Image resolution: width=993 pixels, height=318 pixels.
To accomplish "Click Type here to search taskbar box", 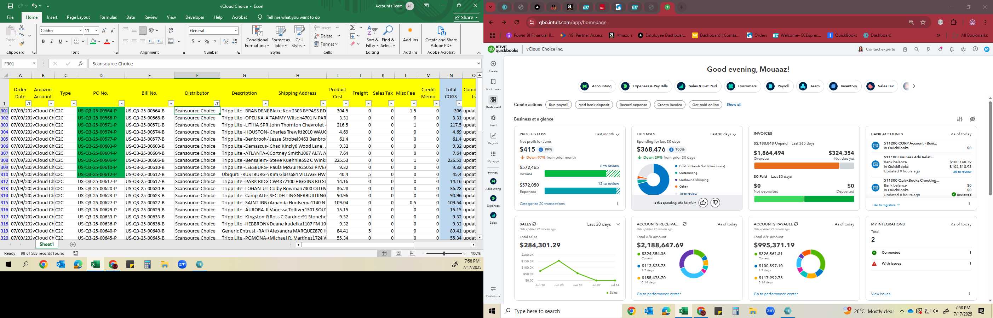I will [561, 311].
